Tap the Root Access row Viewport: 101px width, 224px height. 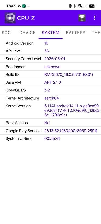click(50, 123)
